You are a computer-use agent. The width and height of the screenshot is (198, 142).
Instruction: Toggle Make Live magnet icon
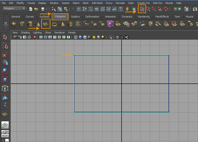[166, 9]
